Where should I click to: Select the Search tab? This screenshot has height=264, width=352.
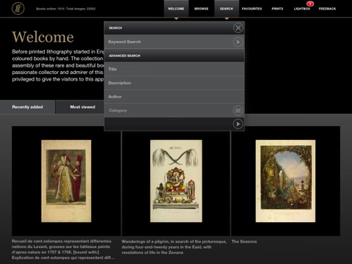click(227, 9)
